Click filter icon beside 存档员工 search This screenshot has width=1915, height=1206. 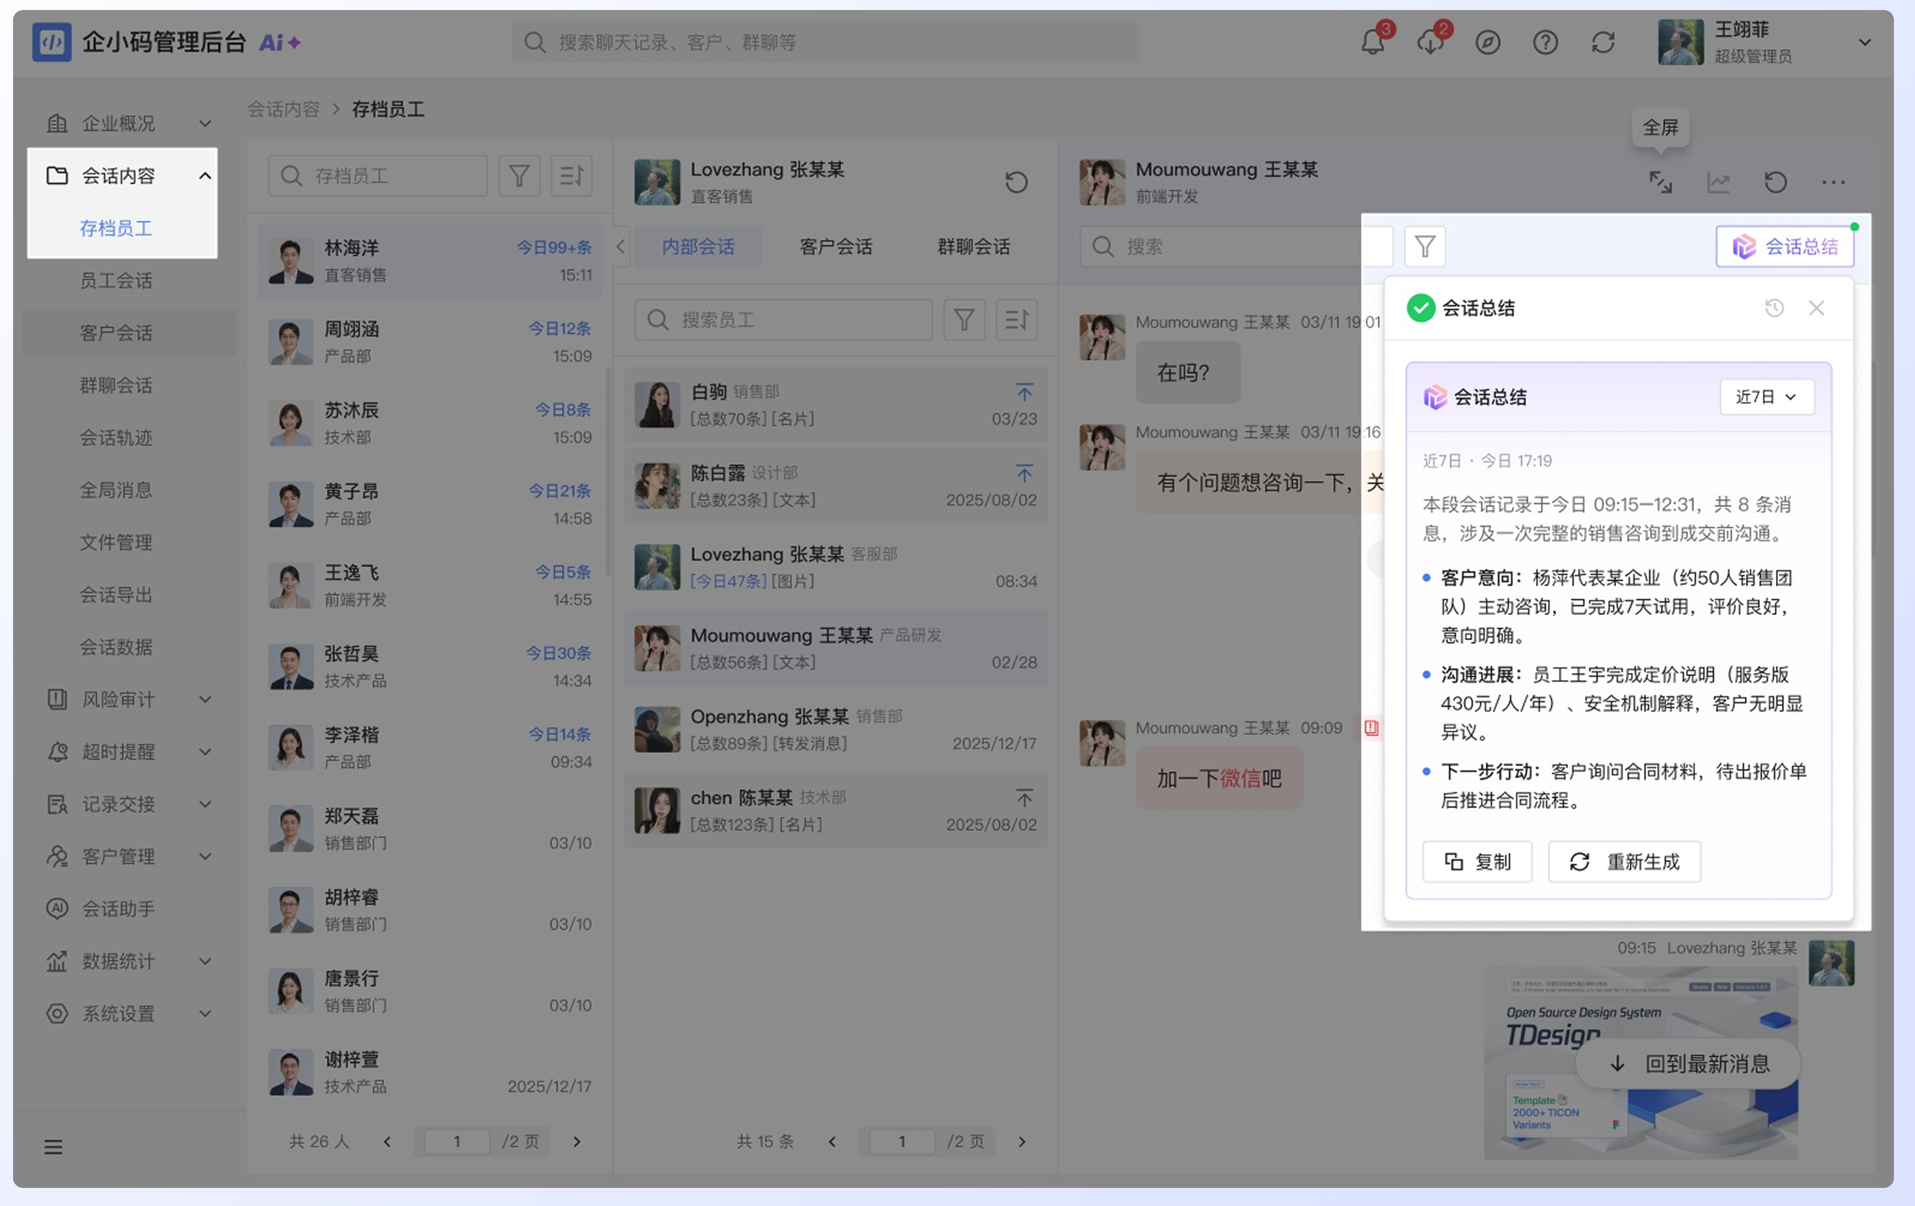coord(519,176)
